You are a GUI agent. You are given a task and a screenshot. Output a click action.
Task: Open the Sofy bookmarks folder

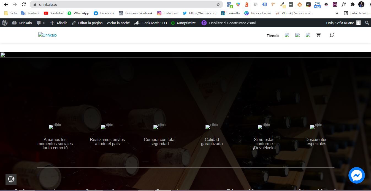11,13
